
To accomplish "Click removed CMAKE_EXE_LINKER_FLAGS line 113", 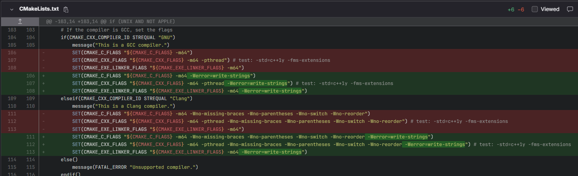I will click(x=157, y=129).
